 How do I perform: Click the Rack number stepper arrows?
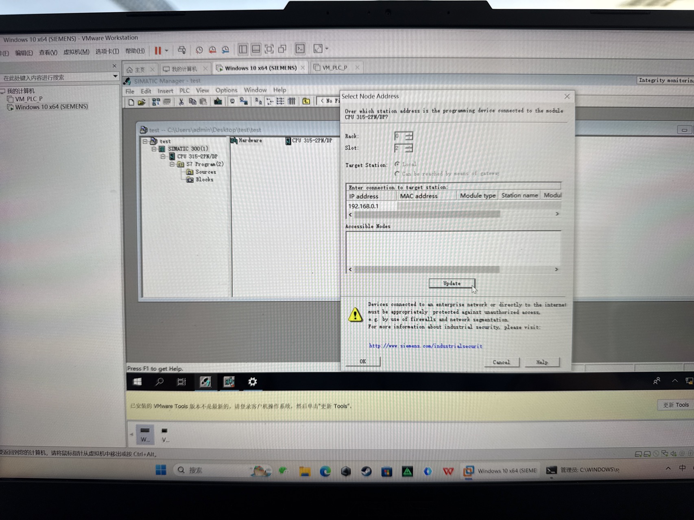pos(409,136)
